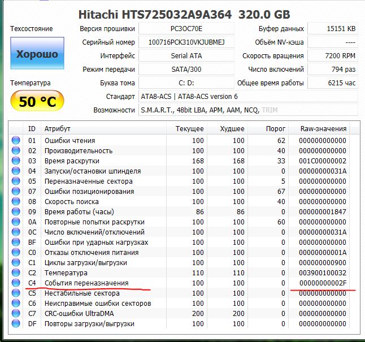Click the Техсостояние label

click(x=32, y=29)
